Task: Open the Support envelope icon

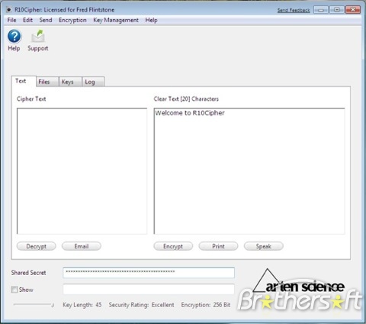Action: (38, 36)
